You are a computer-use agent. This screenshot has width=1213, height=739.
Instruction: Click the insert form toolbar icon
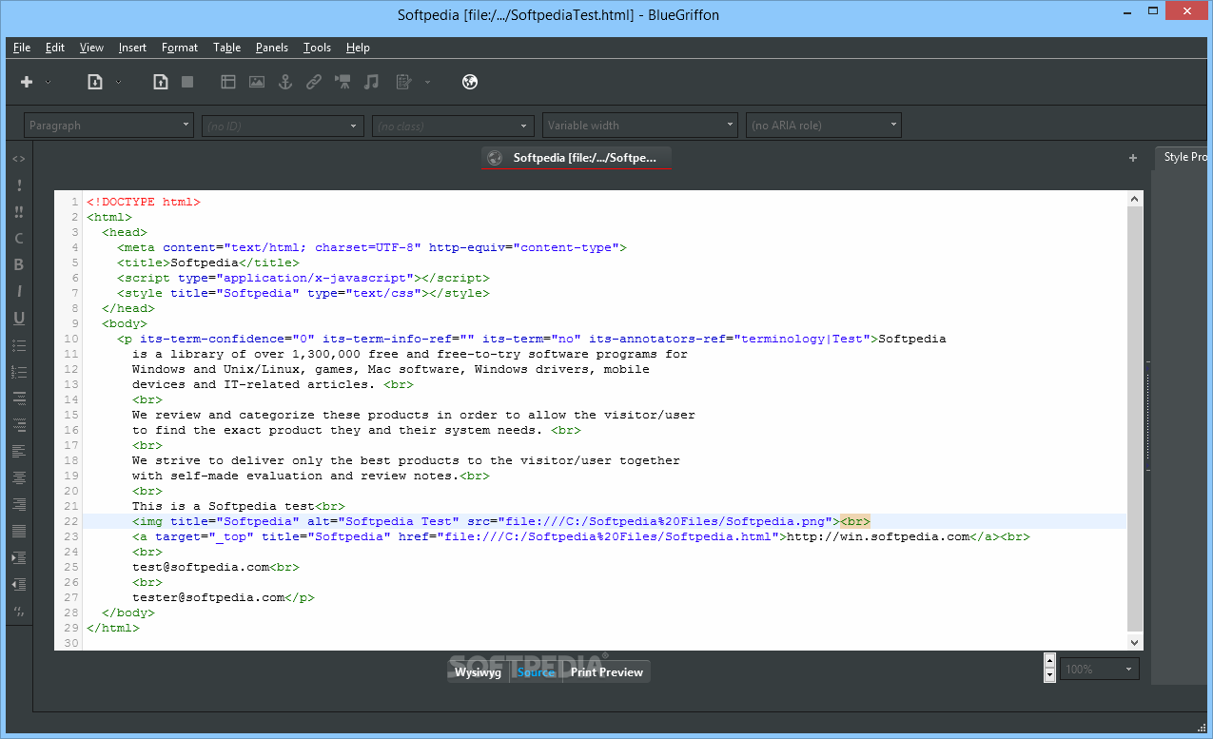pyautogui.click(x=403, y=82)
